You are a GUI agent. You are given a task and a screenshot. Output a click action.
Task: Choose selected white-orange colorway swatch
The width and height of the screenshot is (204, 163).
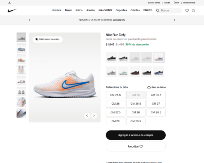coord(158,57)
